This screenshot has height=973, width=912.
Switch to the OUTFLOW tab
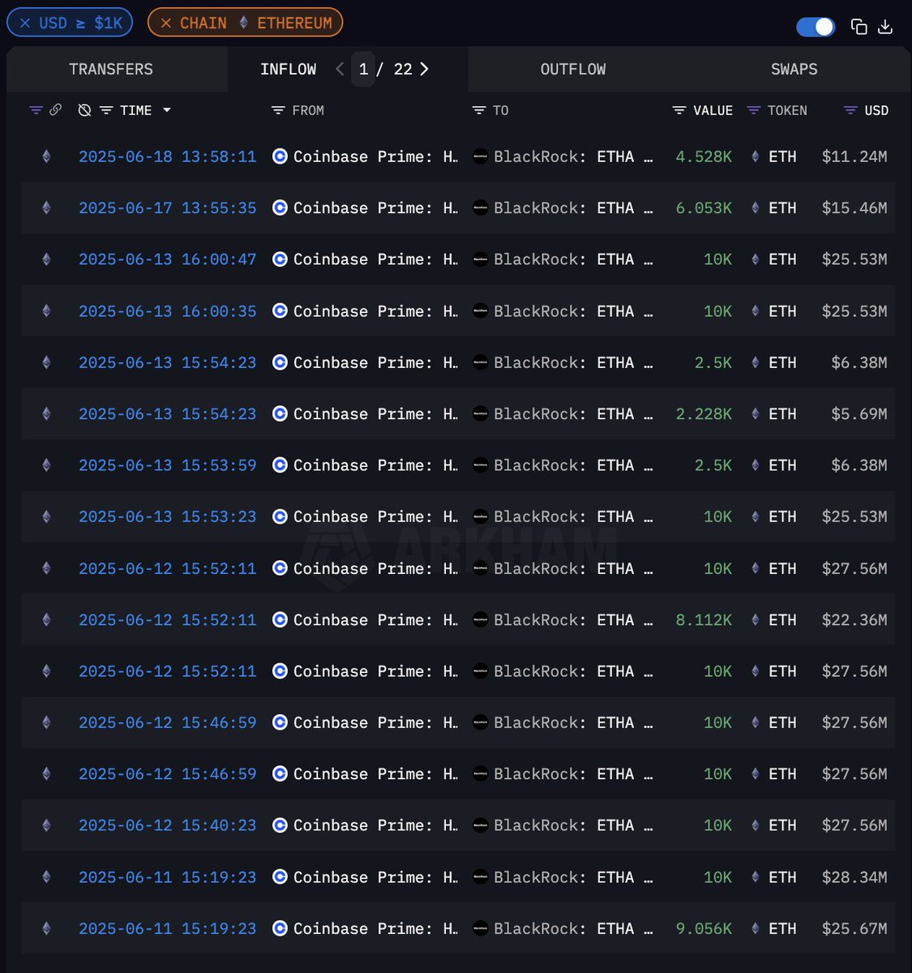click(x=573, y=69)
